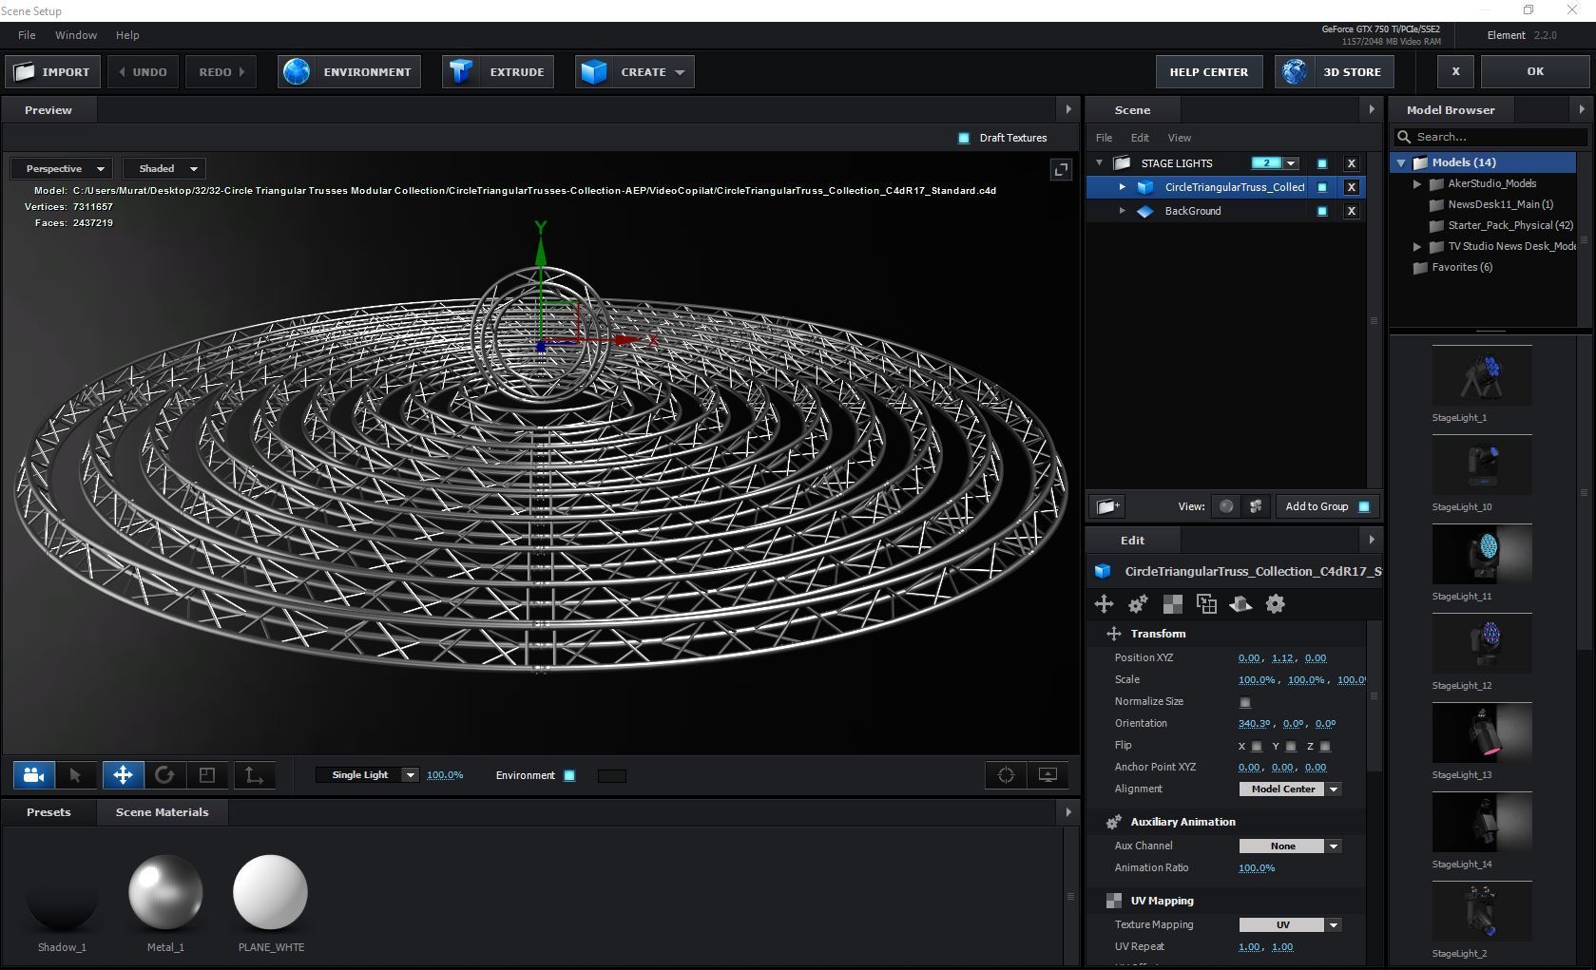The image size is (1596, 970).
Task: Select the Scale tool icon
Action: [207, 775]
